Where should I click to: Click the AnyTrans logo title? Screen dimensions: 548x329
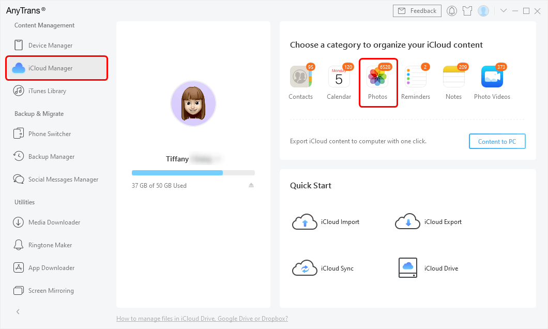coord(26,10)
